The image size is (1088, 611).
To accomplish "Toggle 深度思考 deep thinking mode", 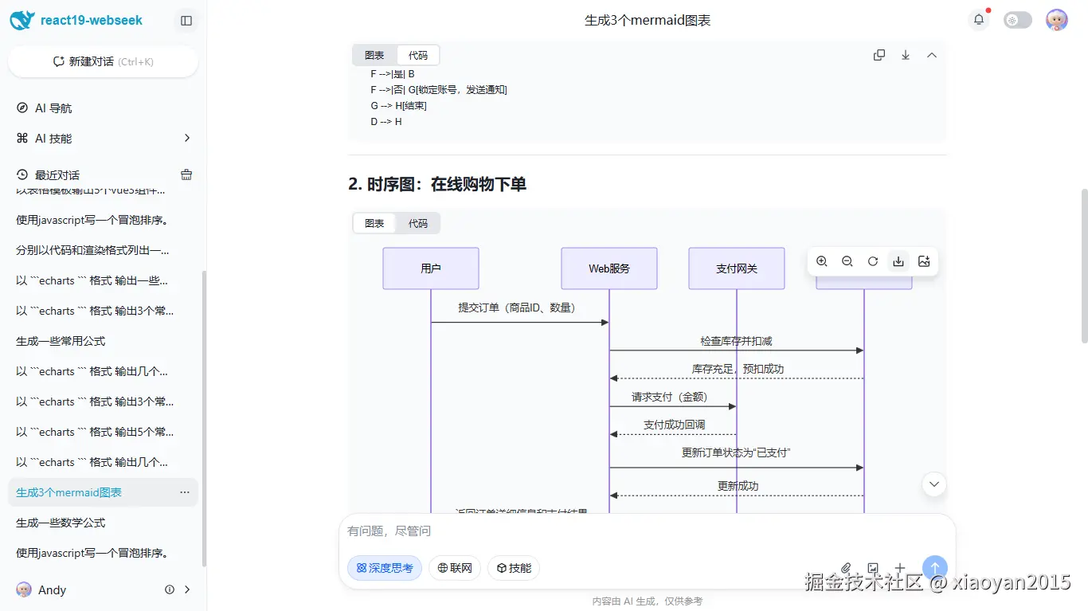I will [x=385, y=568].
